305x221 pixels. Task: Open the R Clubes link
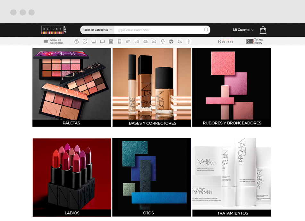pyautogui.click(x=226, y=42)
